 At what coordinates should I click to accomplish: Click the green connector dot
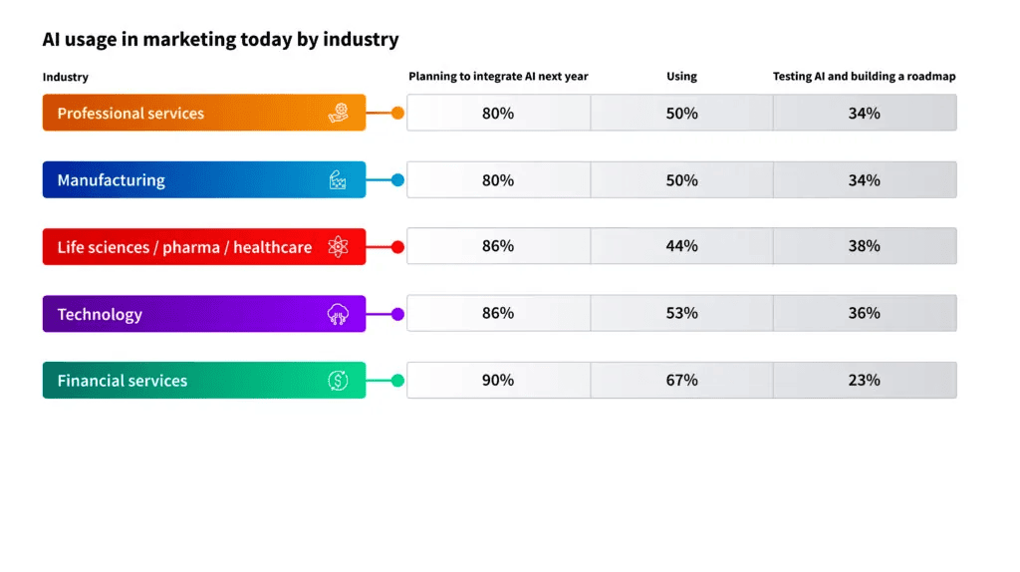pos(397,381)
